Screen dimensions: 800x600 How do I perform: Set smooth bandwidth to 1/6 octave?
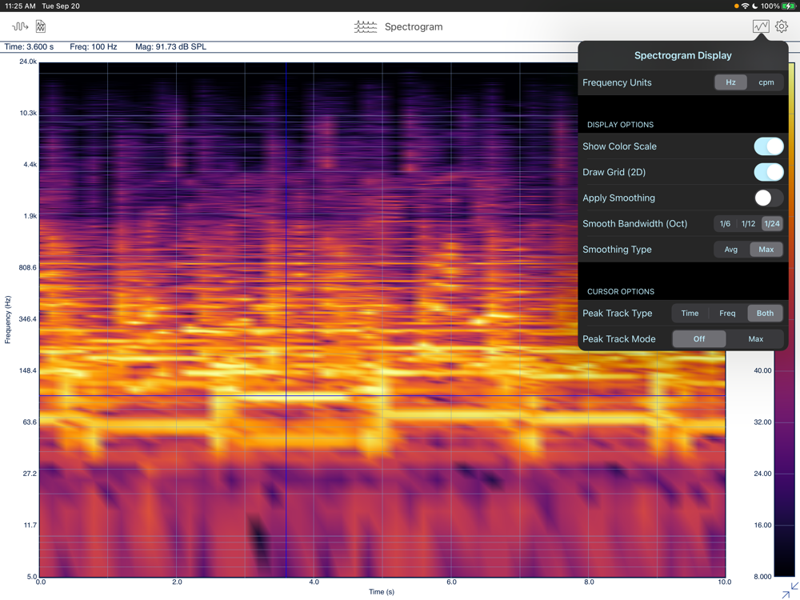point(725,224)
